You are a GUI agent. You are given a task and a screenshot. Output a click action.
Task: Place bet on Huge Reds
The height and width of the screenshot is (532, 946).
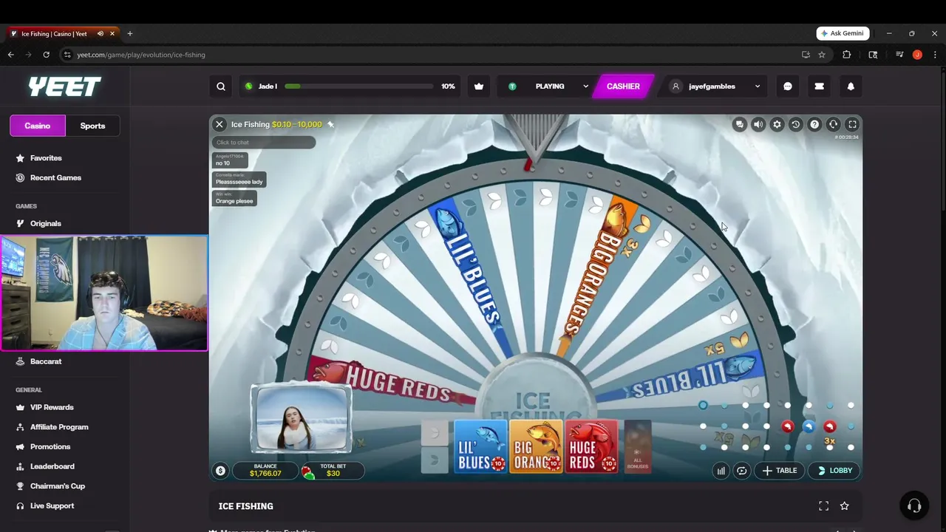click(x=591, y=446)
